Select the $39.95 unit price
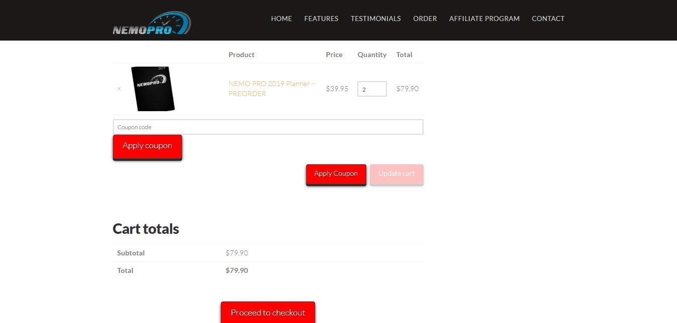 (x=337, y=89)
